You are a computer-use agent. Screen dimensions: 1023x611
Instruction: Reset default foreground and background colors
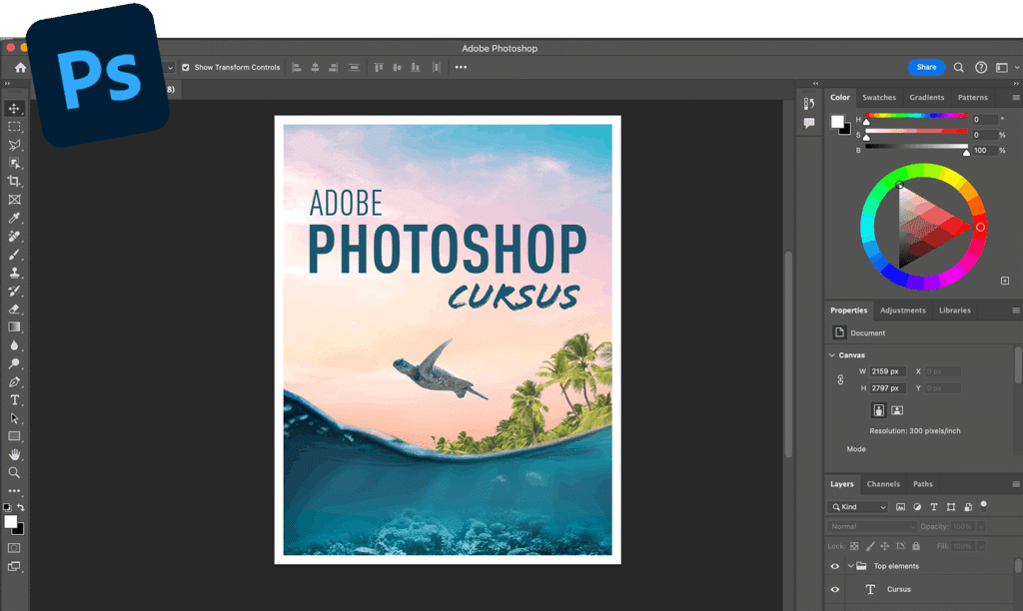pos(7,507)
